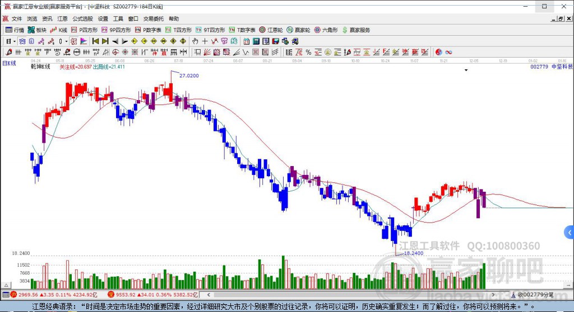
Task: Click the 关注线=20.697 value
Action: (x=76, y=67)
